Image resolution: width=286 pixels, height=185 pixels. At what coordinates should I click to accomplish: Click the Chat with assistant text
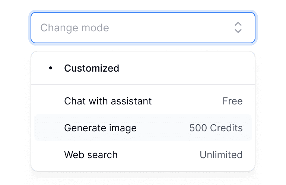pos(108,101)
